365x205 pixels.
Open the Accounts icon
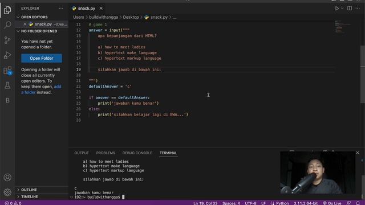[x=7, y=177]
